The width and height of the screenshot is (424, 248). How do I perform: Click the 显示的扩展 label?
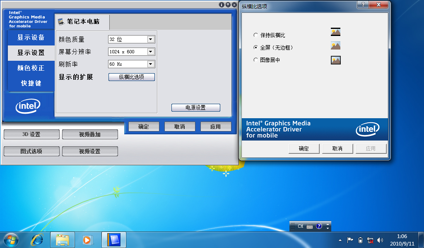76,77
